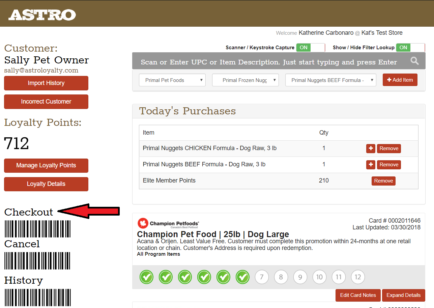
Task: Click the loyalty points value 712
Action: click(x=17, y=143)
